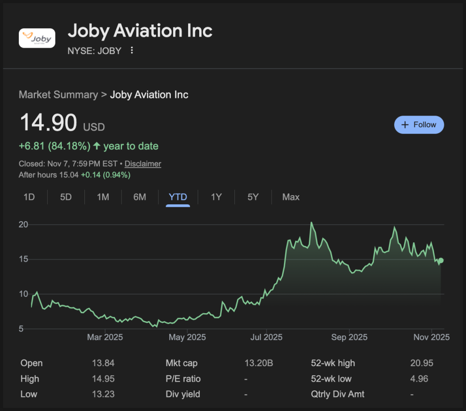The width and height of the screenshot is (466, 411).
Task: Switch chart to 5Y range
Action: point(253,197)
